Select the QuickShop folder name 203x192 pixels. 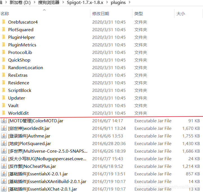tap(19, 60)
